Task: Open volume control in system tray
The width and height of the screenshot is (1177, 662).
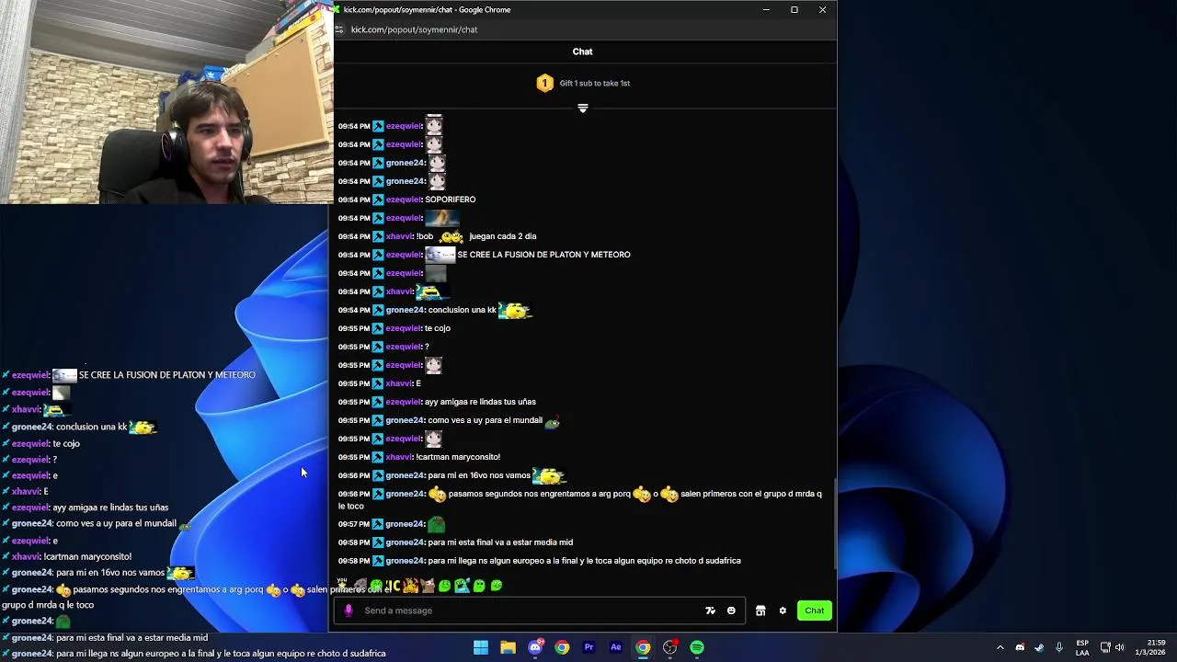Action: coord(1119,647)
